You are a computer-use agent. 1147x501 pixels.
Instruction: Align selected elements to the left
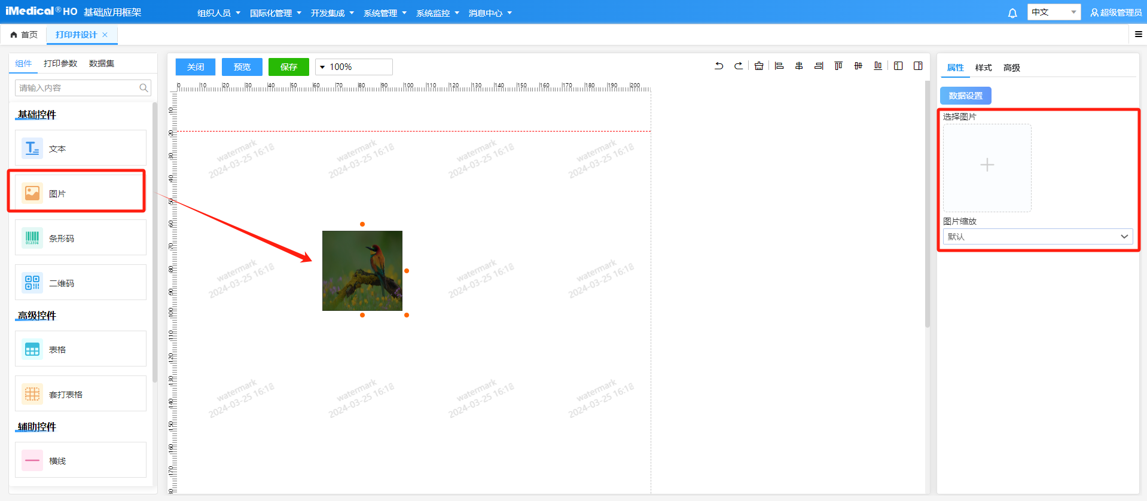(779, 66)
